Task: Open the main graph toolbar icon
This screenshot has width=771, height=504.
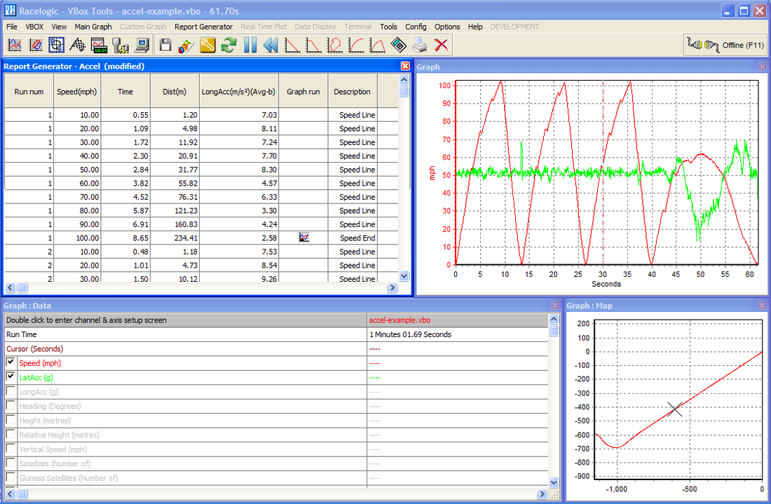Action: coord(15,46)
